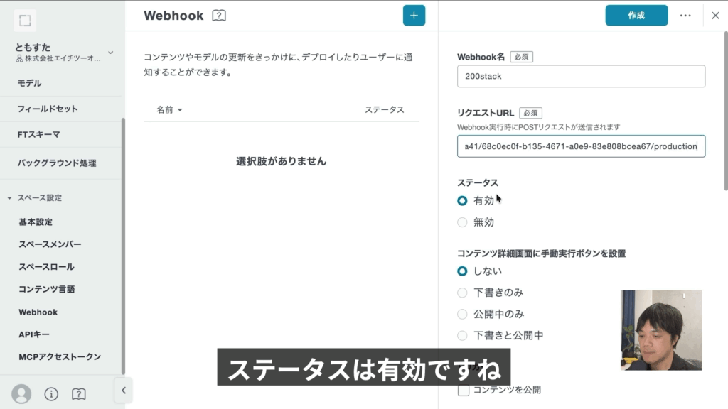Click the Webhook名 input field

point(581,77)
